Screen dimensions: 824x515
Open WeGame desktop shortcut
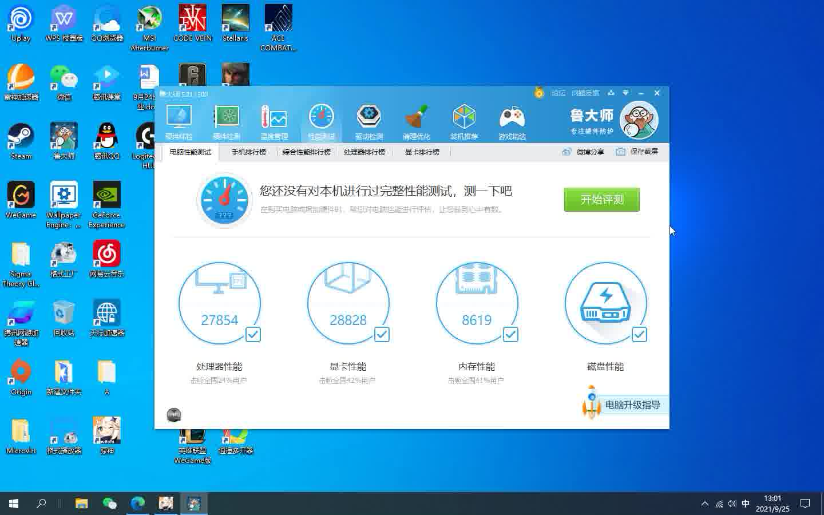[21, 200]
